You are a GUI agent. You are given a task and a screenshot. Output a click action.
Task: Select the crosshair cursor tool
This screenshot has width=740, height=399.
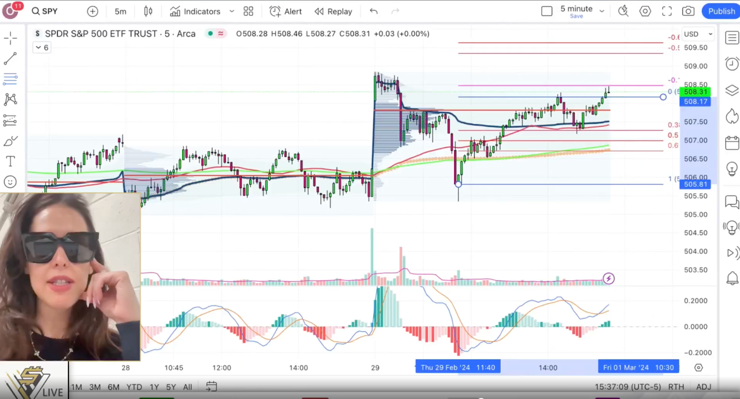pyautogui.click(x=10, y=38)
